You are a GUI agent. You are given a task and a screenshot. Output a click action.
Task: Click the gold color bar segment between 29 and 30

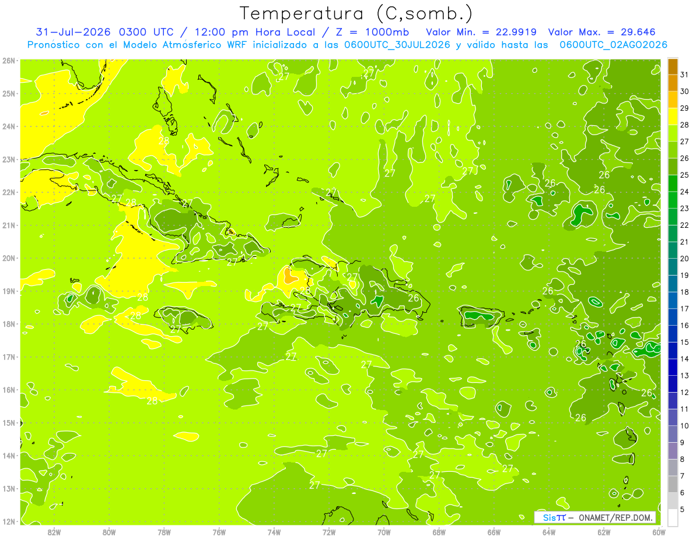673,100
